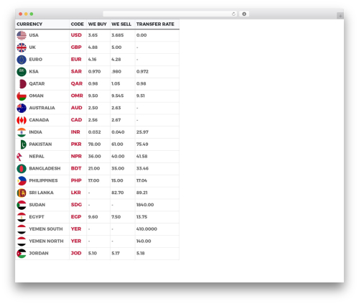Click the UK flag icon
Viewport: 359px width, 304px height.
point(22,47)
